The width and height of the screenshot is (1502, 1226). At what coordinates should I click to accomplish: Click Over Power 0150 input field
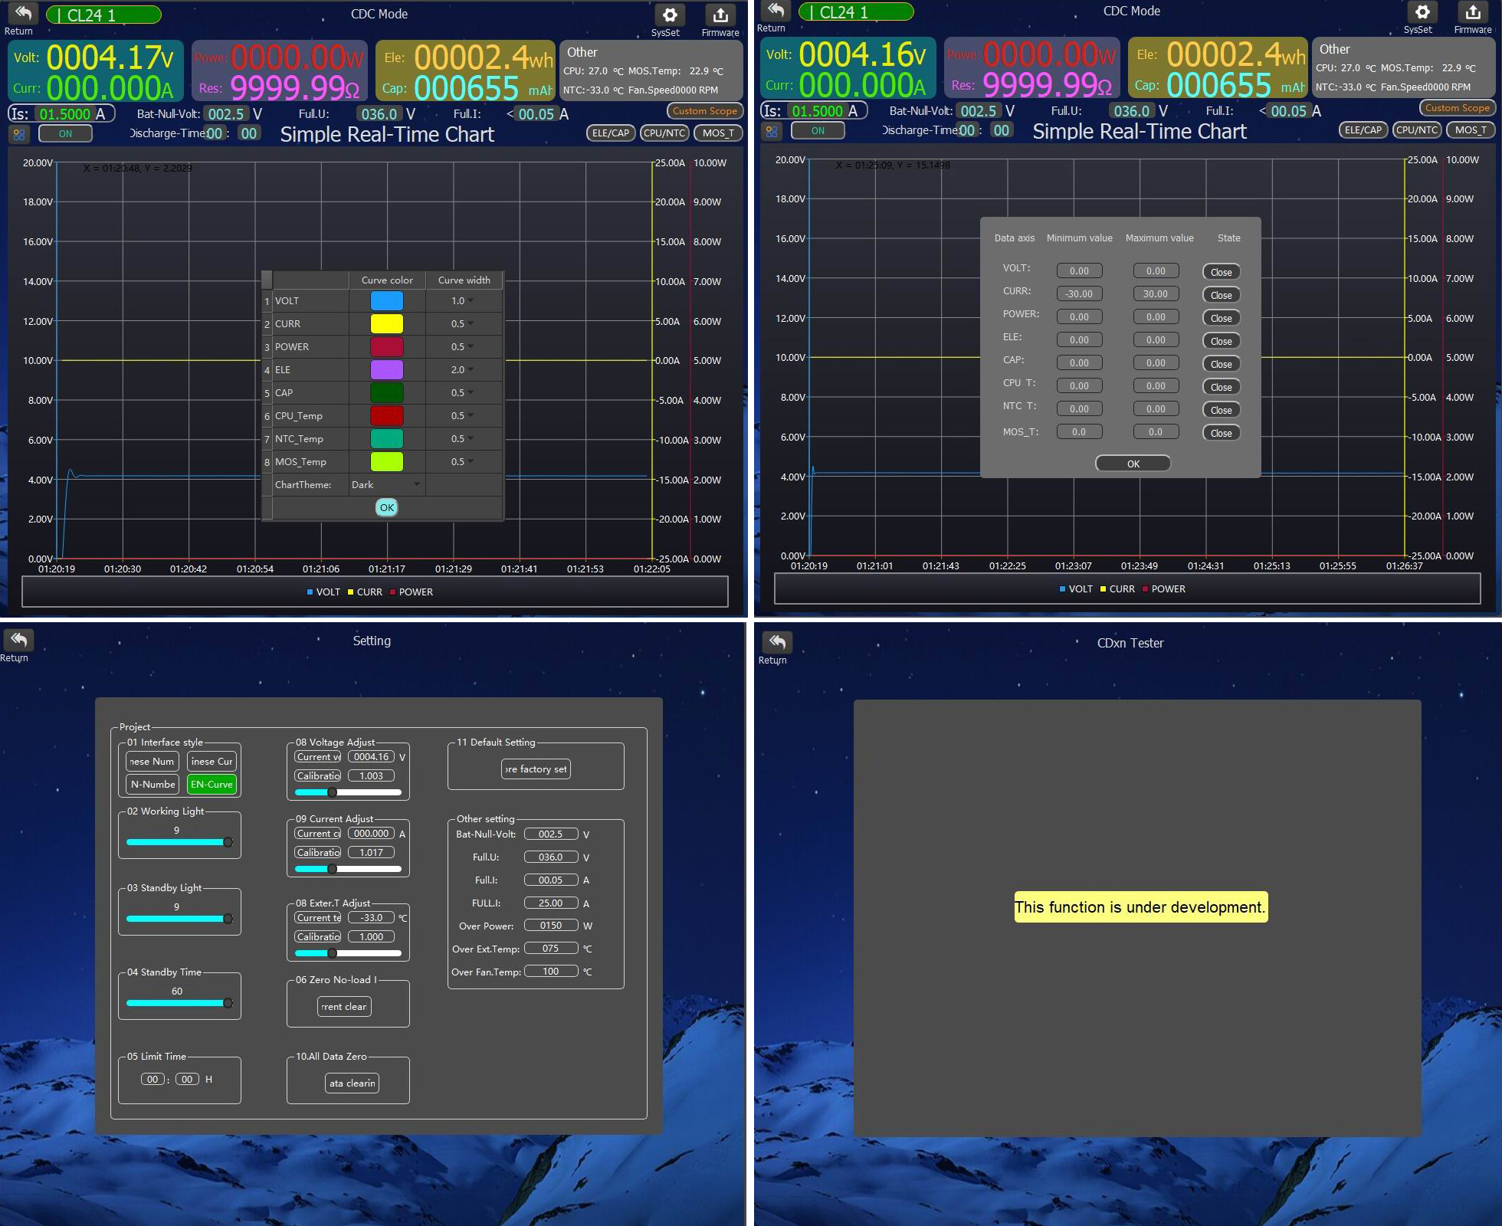tap(550, 926)
